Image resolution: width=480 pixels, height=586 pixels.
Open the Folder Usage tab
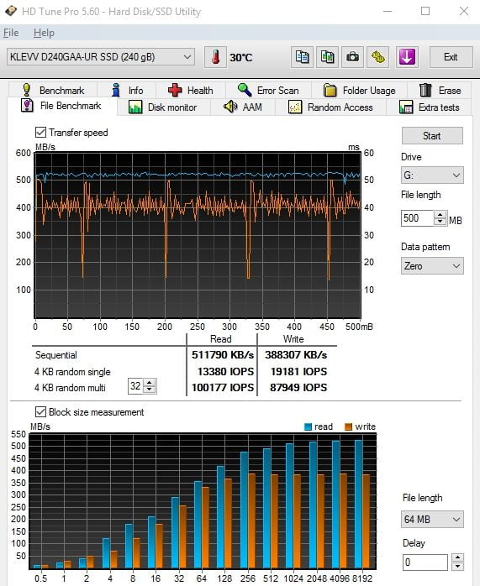[359, 90]
